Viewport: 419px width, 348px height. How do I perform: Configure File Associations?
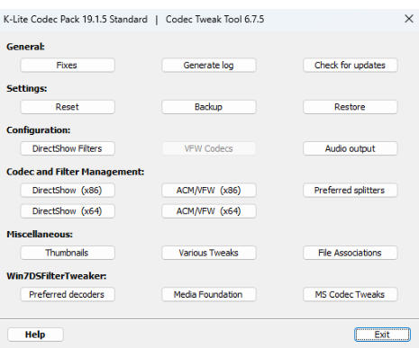pos(351,253)
